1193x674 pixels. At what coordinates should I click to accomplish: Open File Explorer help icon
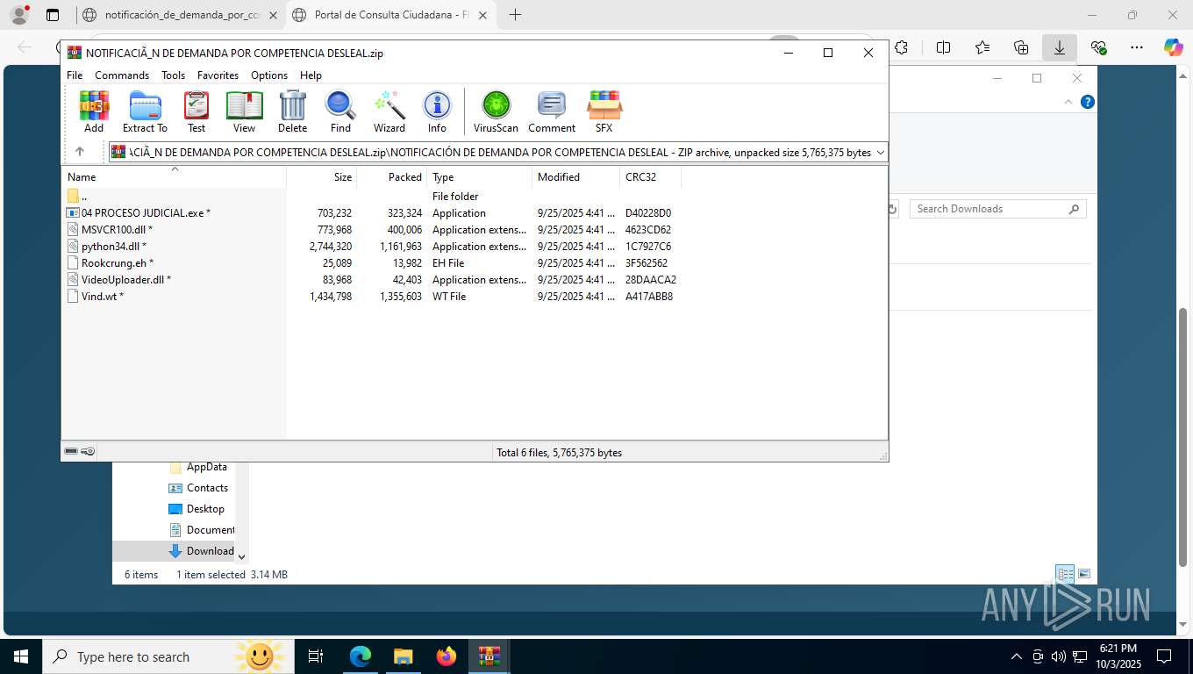(x=1088, y=102)
